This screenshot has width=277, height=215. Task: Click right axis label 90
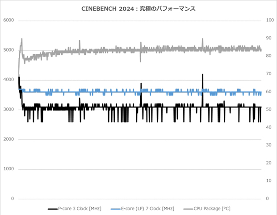(269, 38)
